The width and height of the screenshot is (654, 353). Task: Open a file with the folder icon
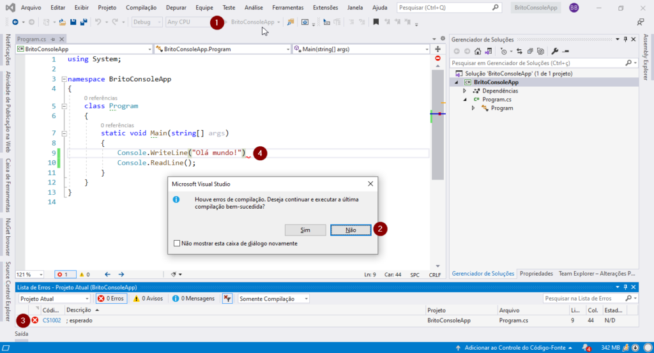pyautogui.click(x=62, y=22)
